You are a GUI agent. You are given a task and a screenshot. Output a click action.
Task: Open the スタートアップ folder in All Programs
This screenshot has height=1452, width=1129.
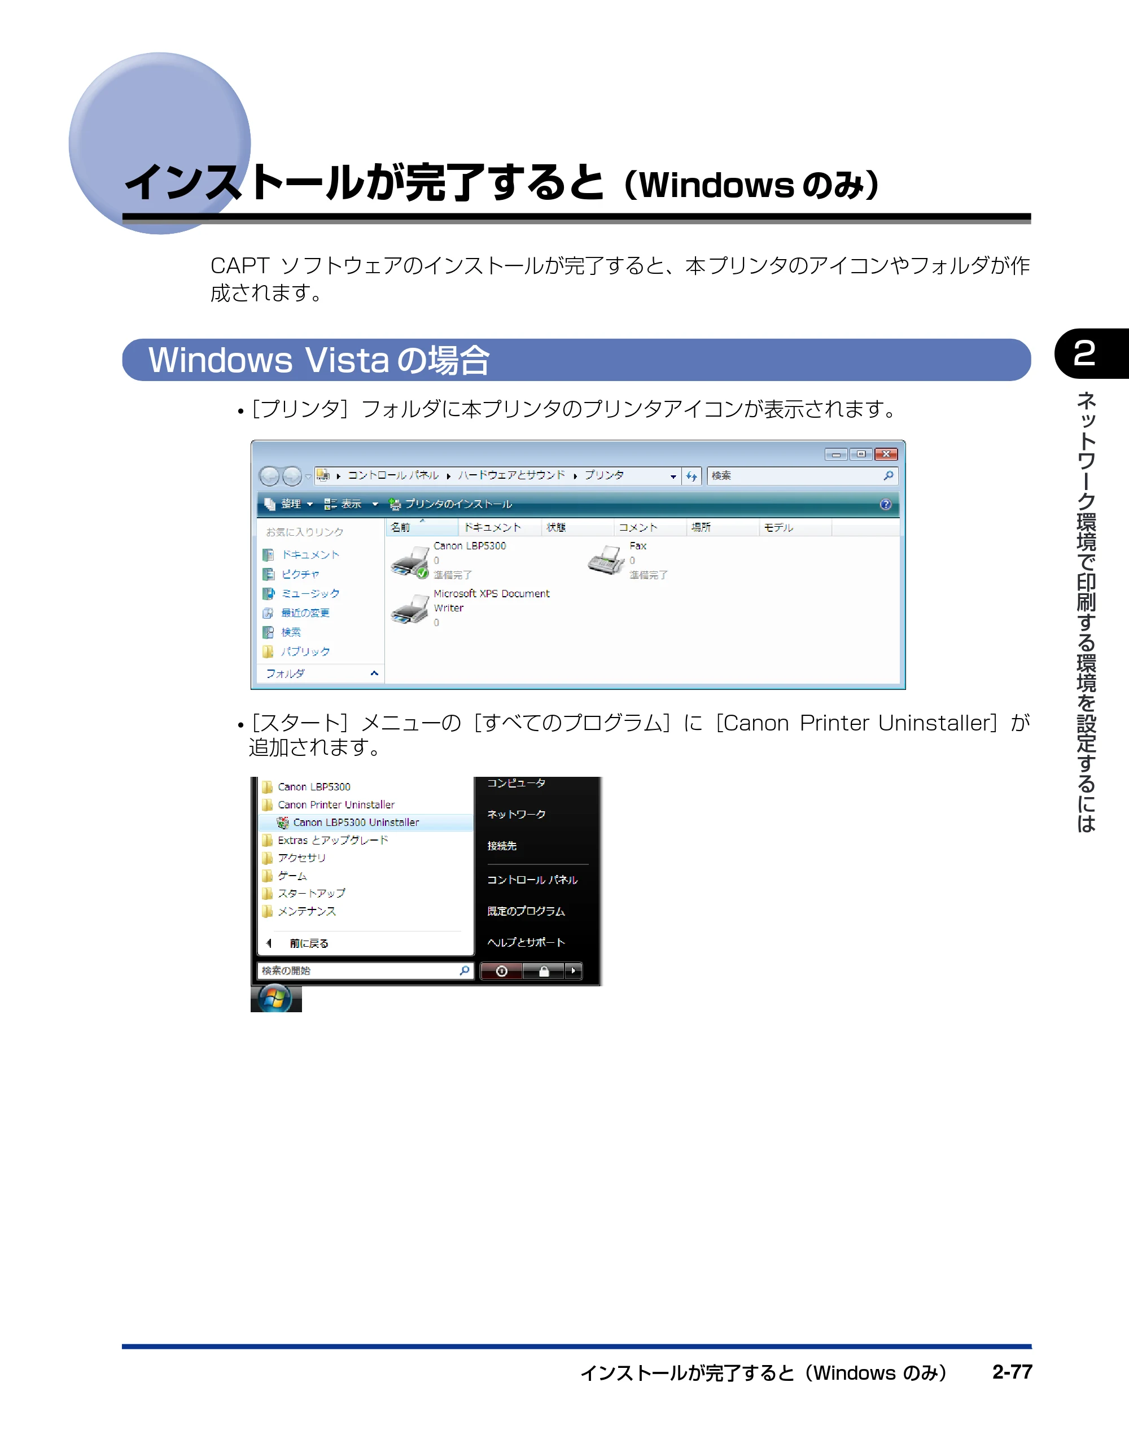point(304,894)
